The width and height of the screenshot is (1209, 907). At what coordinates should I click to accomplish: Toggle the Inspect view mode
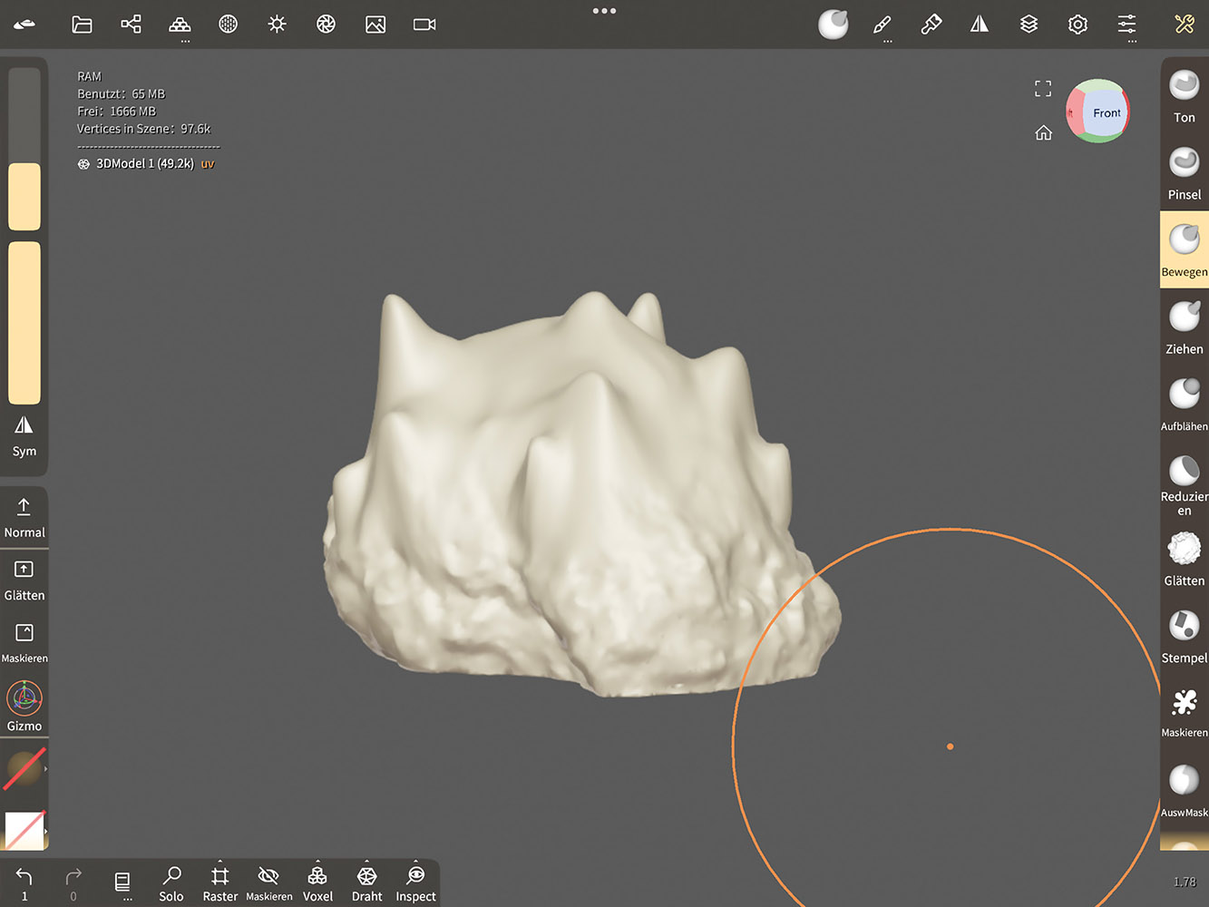[x=415, y=883]
